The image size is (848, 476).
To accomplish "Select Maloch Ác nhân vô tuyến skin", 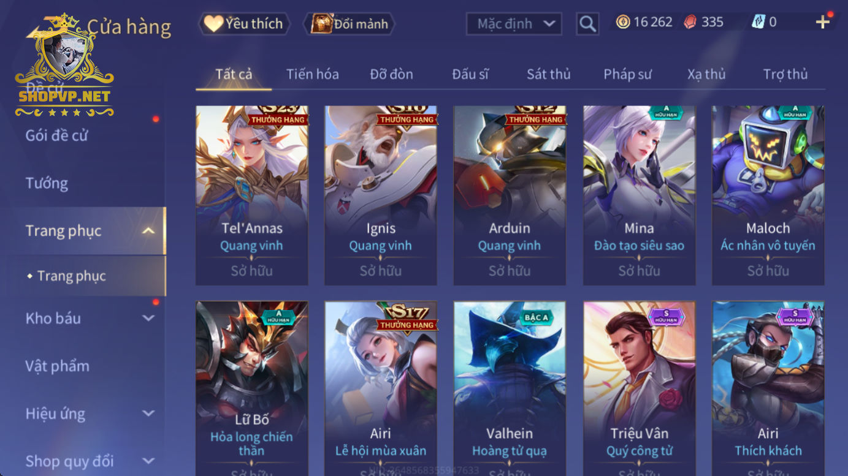I will (x=768, y=195).
